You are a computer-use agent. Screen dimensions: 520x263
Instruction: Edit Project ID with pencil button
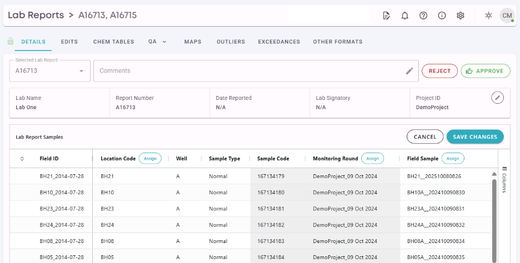click(x=498, y=98)
